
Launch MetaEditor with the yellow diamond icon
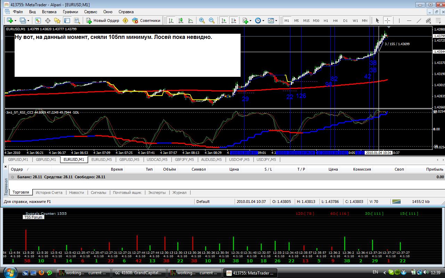click(x=125, y=21)
